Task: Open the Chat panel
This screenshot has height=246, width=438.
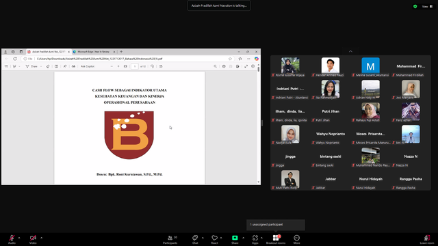Action: [195, 239]
